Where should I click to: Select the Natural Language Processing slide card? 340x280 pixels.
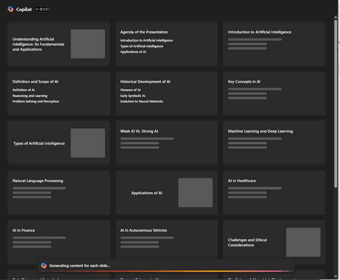tap(59, 193)
